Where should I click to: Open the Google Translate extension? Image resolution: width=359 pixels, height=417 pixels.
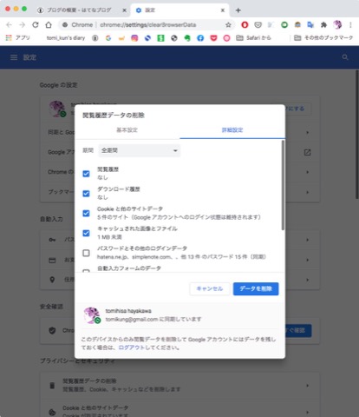click(x=310, y=25)
